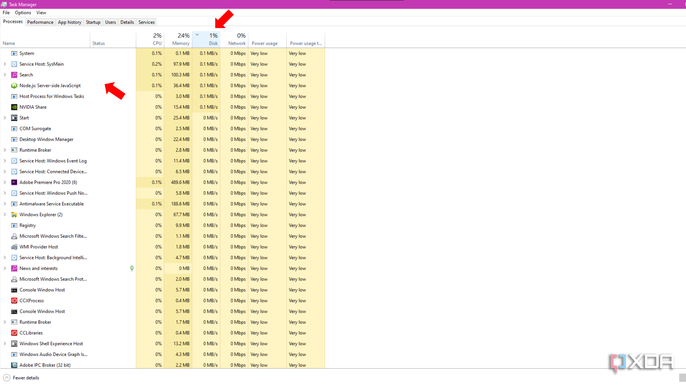Image resolution: width=686 pixels, height=386 pixels.
Task: Click the Console Window Host icon
Action: (14, 290)
